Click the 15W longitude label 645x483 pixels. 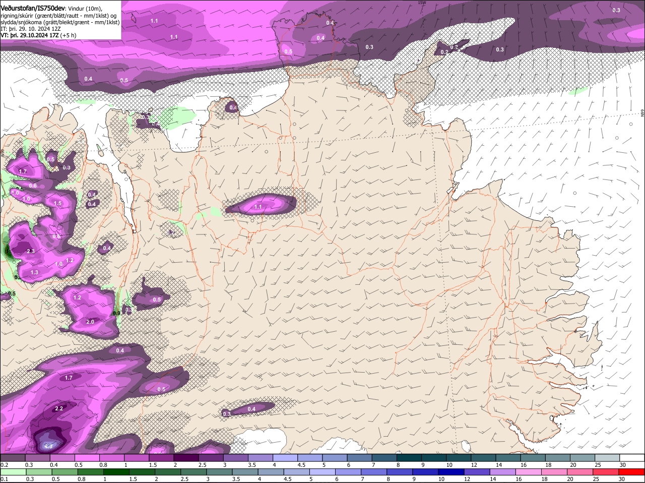coord(422,3)
